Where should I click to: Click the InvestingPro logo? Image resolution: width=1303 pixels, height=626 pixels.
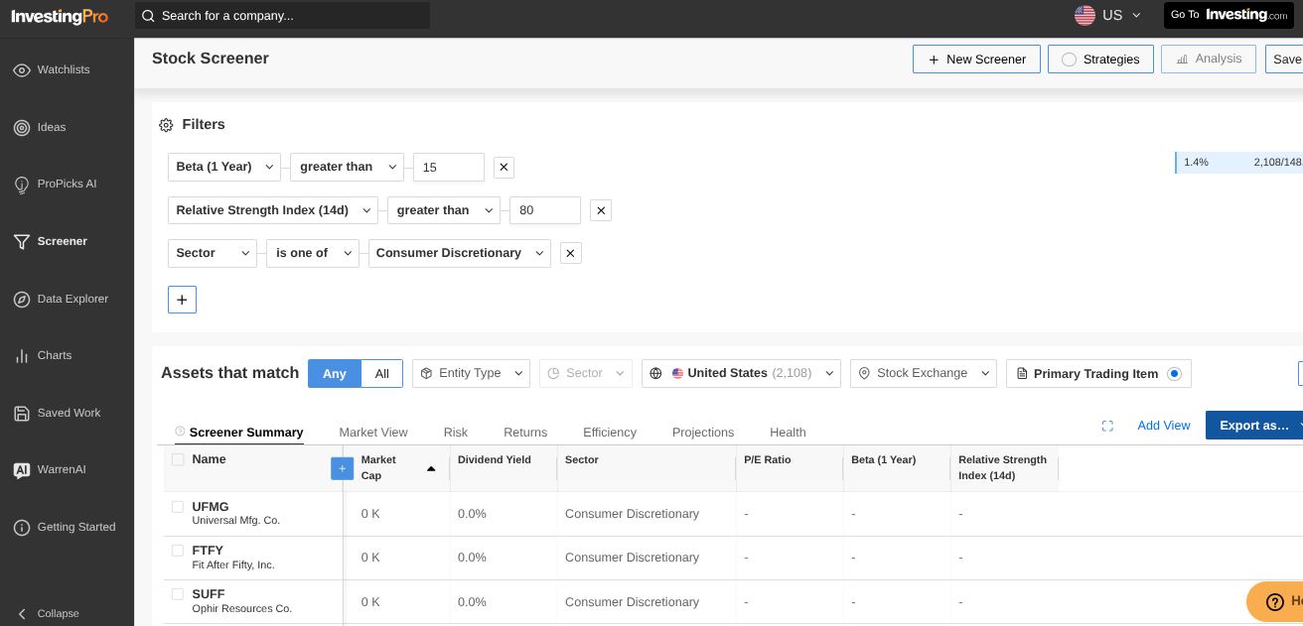pyautogui.click(x=60, y=16)
